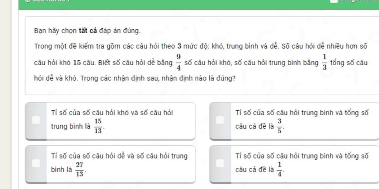379x189 pixels.
Task: Click the fraction 27/13 in the answer card
Action: click(x=80, y=170)
